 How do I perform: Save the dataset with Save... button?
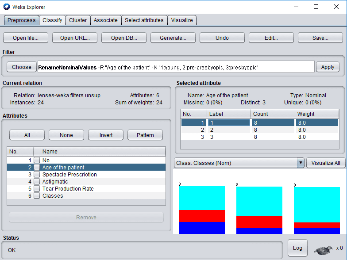pos(320,38)
